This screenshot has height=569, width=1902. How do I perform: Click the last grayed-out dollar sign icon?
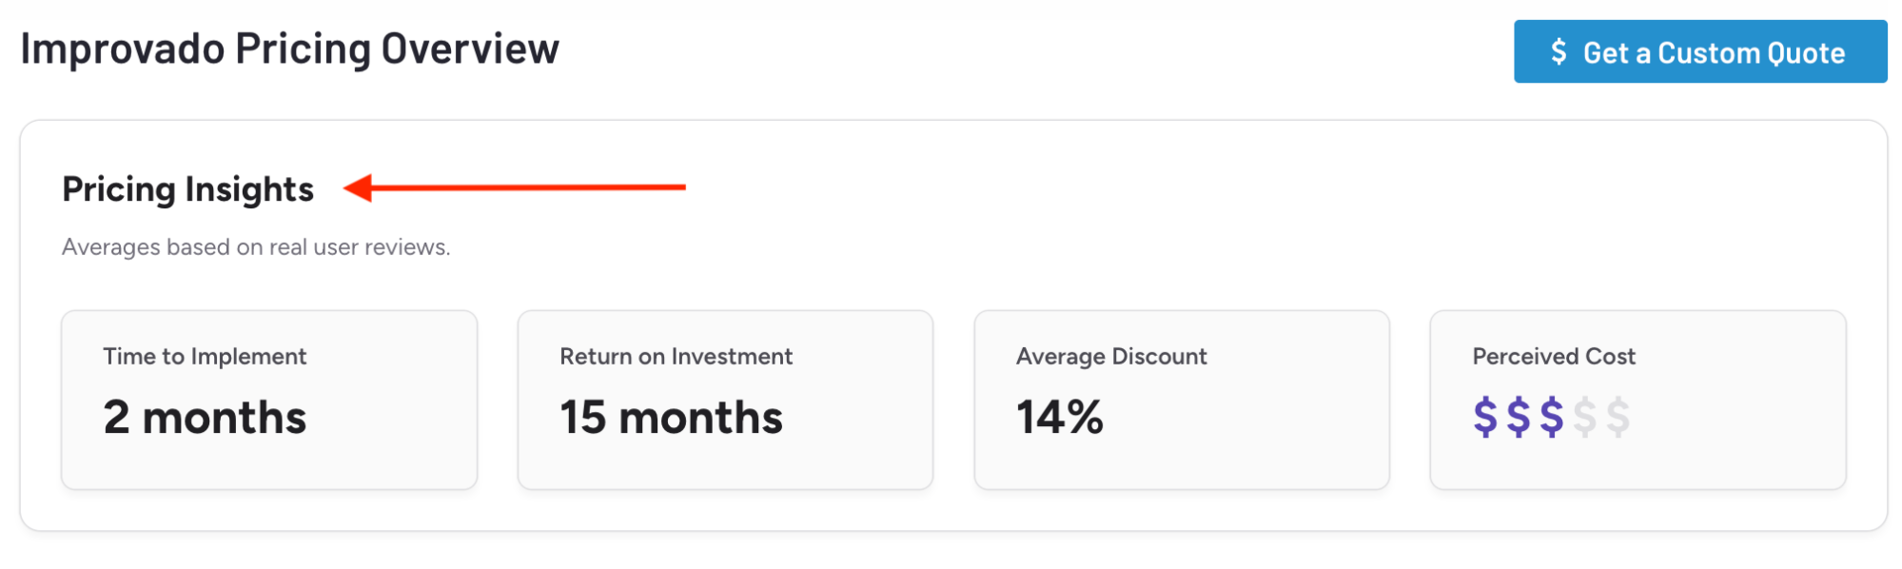[x=1618, y=417]
